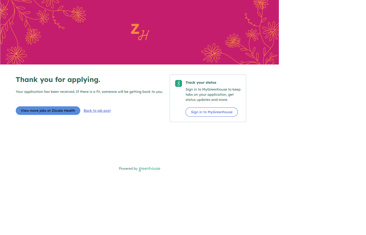
Task: Click the MyGreenhouse sign-in description paragraph
Action: tap(213, 95)
